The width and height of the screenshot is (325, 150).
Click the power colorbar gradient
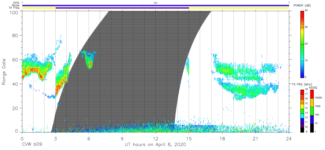(x=302, y=44)
